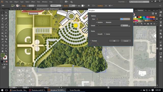
Task: Click the Recolor Artwork icon in the control bar
Action: [88, 6]
